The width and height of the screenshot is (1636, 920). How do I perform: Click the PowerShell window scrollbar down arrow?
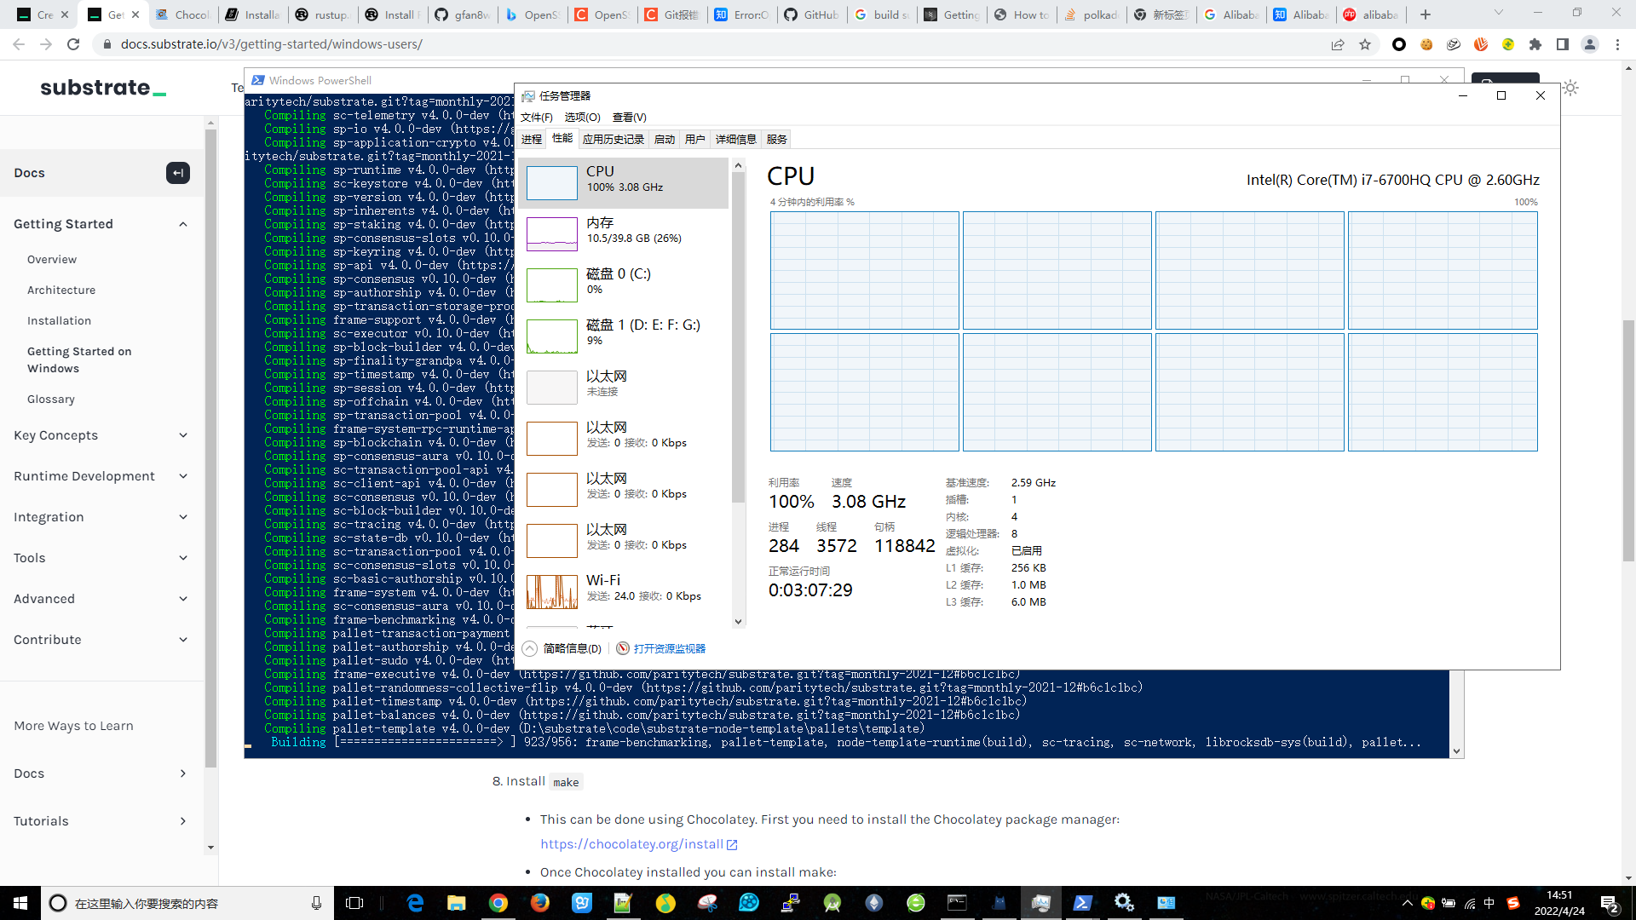tap(1456, 751)
